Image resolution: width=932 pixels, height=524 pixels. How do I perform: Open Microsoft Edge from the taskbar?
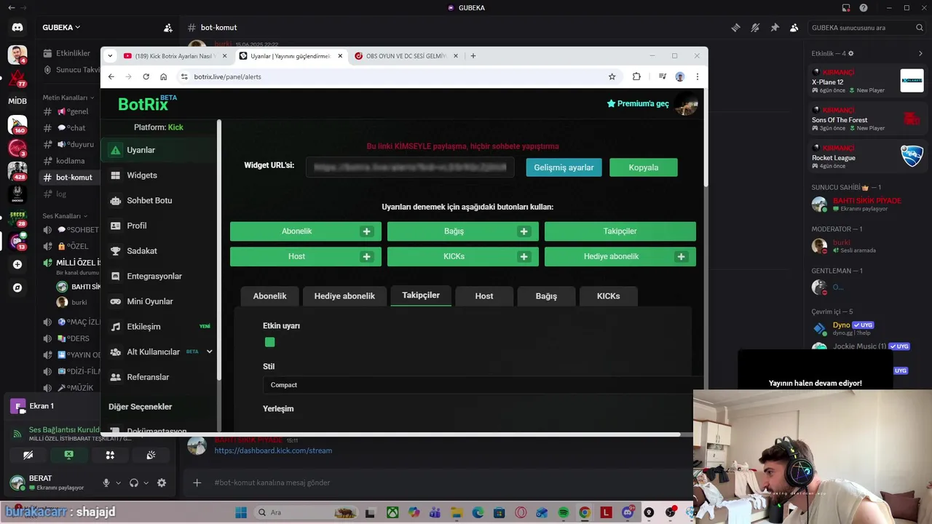pyautogui.click(x=478, y=512)
